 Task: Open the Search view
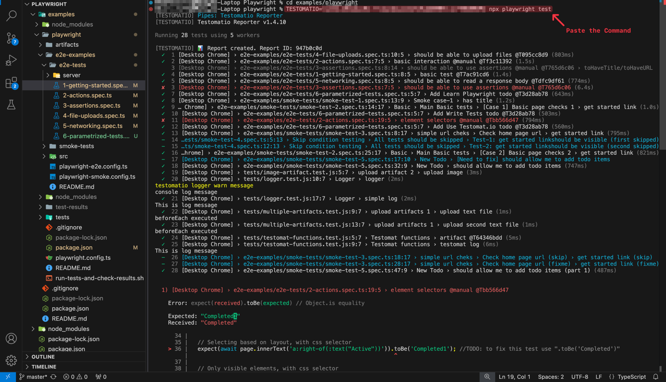pyautogui.click(x=11, y=16)
